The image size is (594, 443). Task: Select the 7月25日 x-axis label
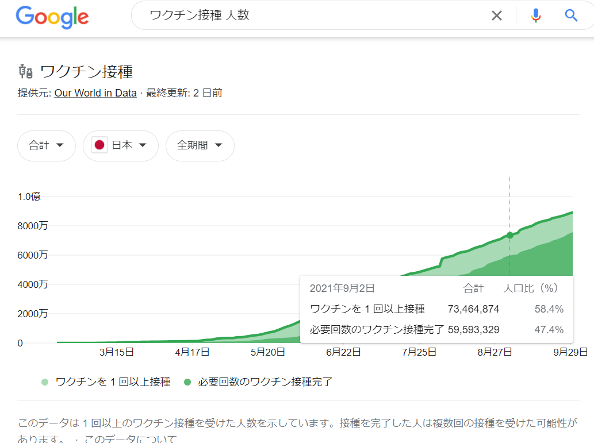419,352
